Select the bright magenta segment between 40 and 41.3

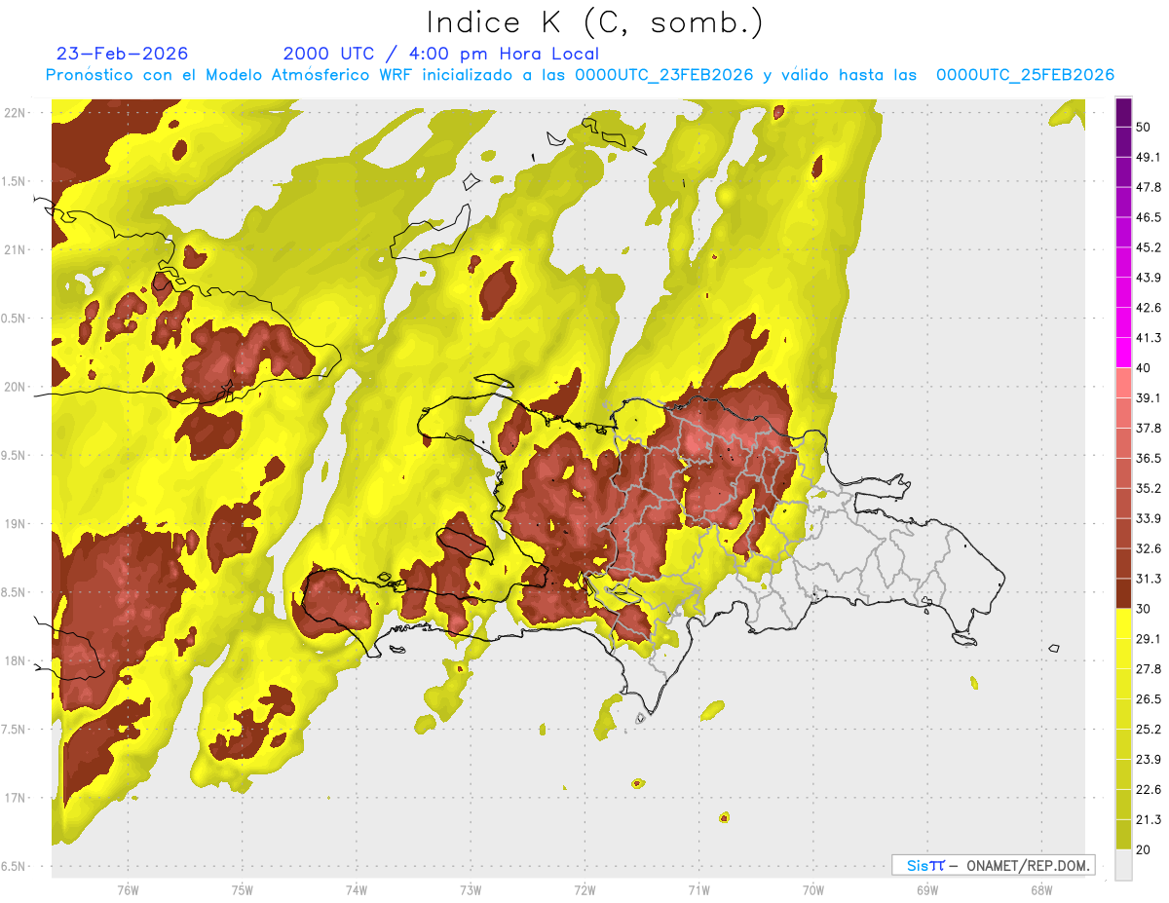pos(1123,352)
